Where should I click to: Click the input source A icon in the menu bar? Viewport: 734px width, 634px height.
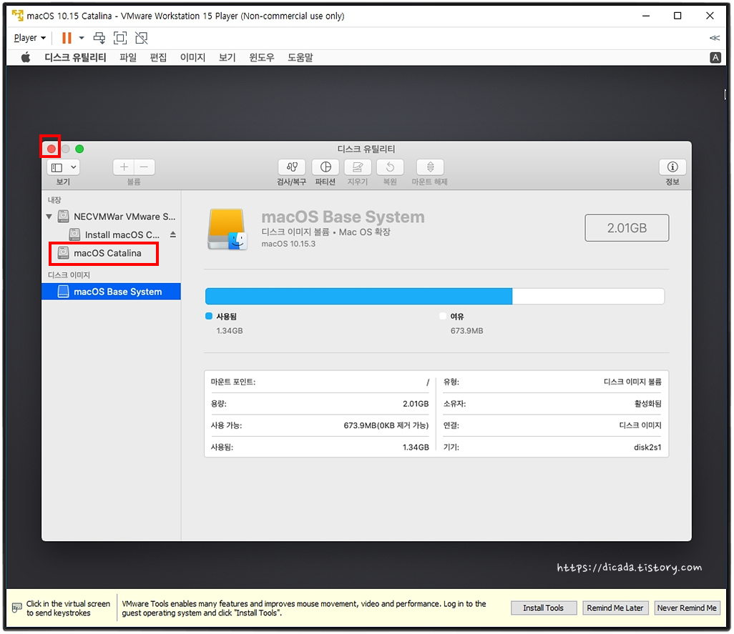click(x=715, y=57)
